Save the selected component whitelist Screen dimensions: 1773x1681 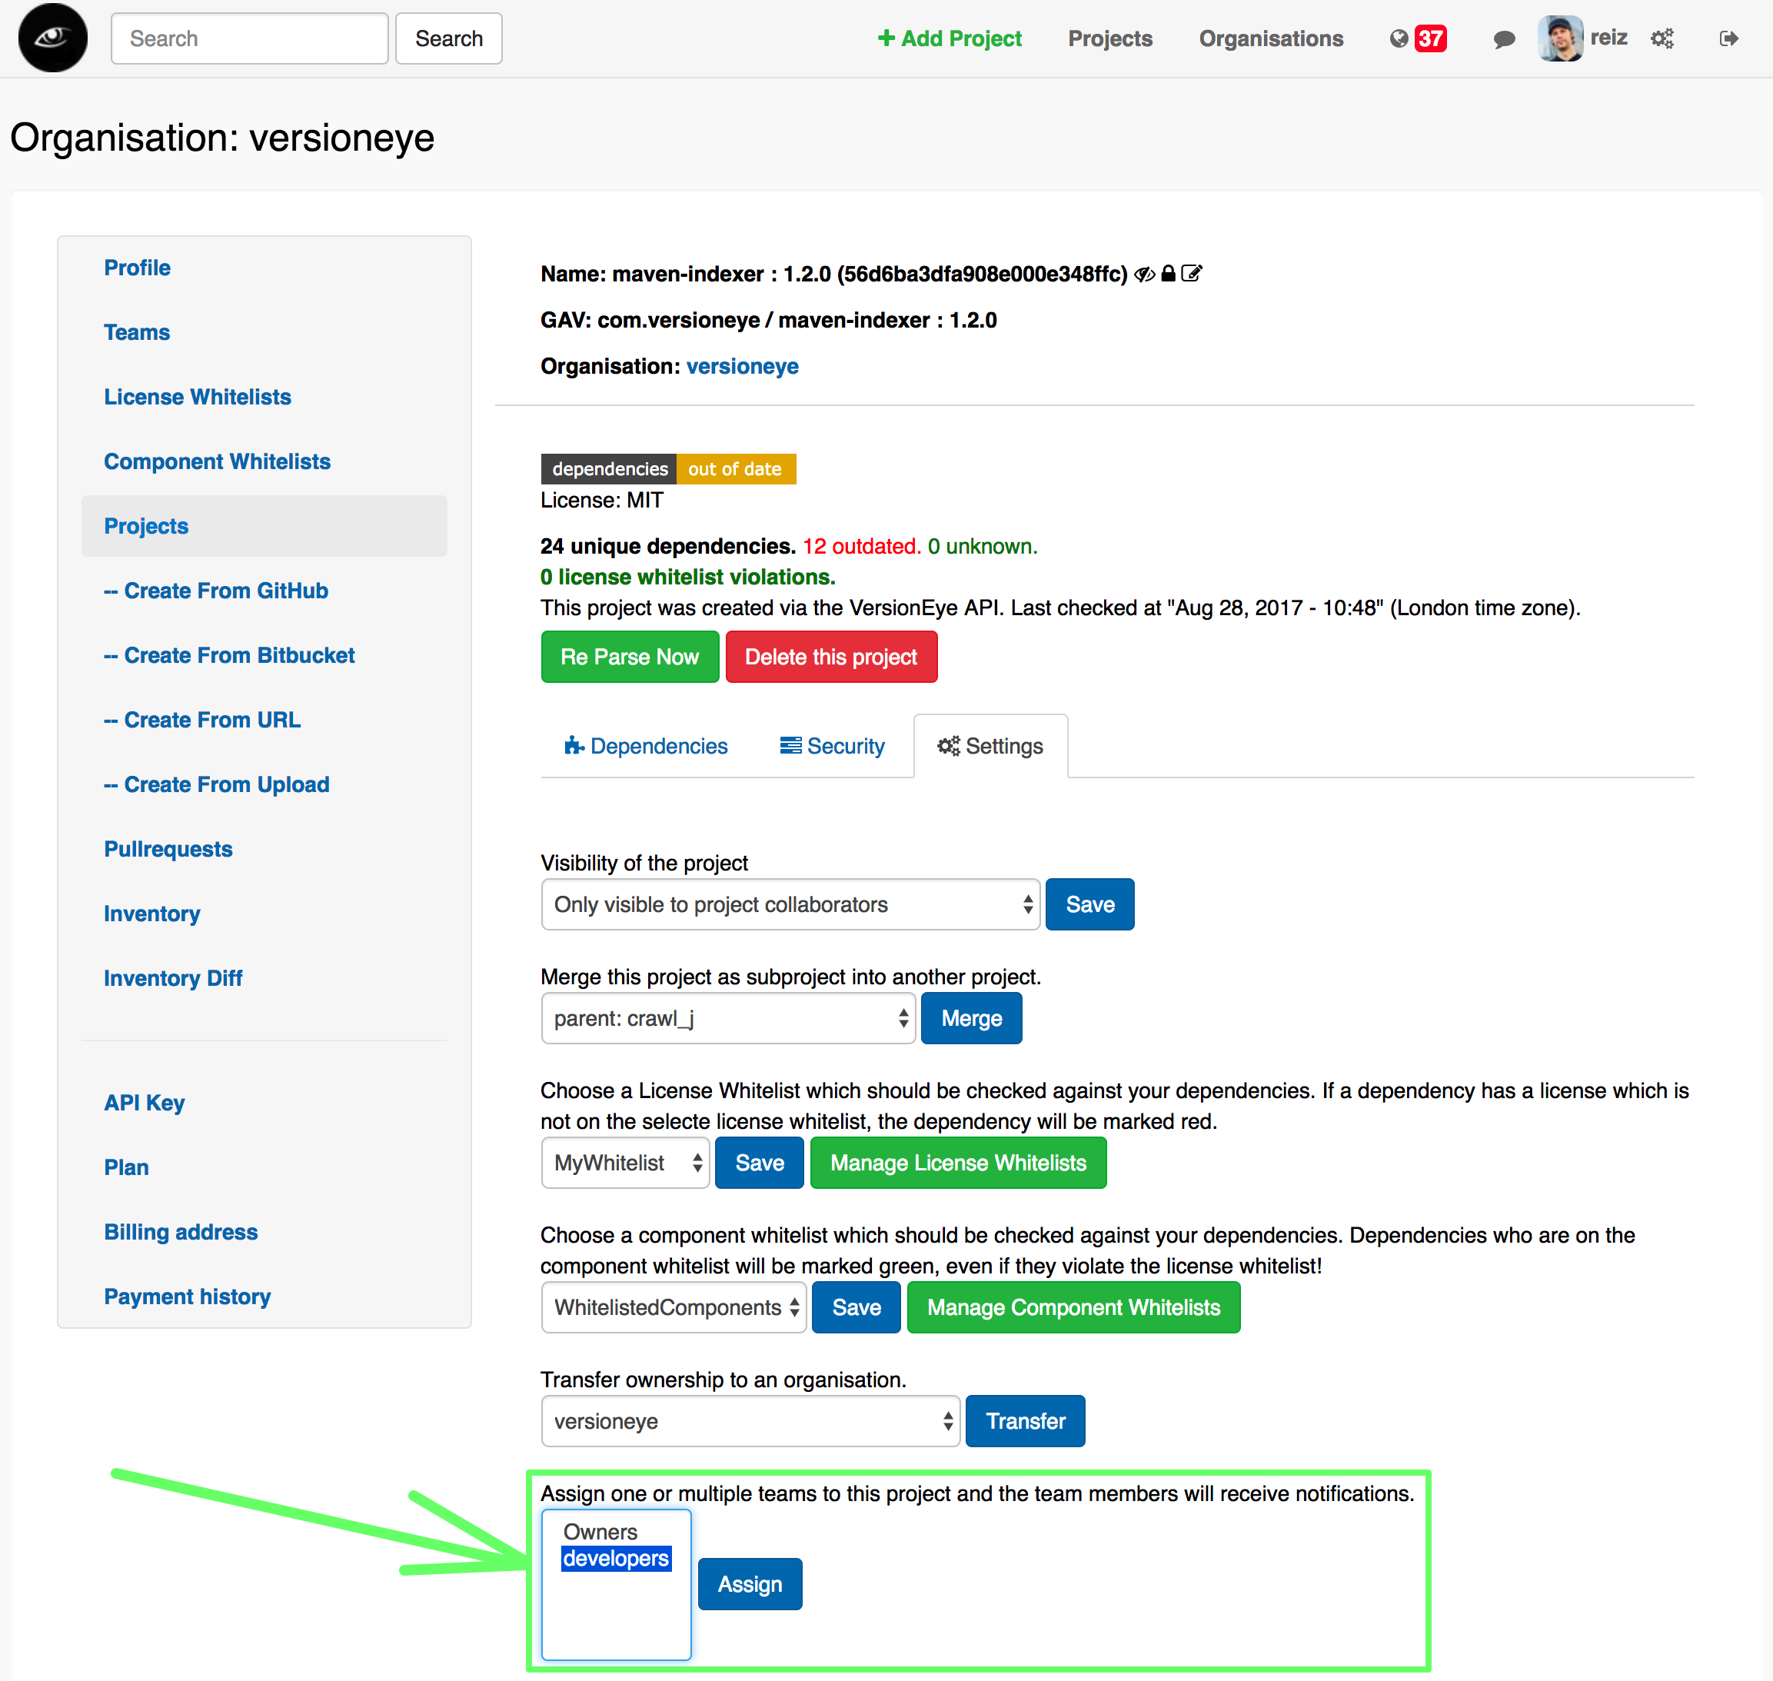click(856, 1307)
